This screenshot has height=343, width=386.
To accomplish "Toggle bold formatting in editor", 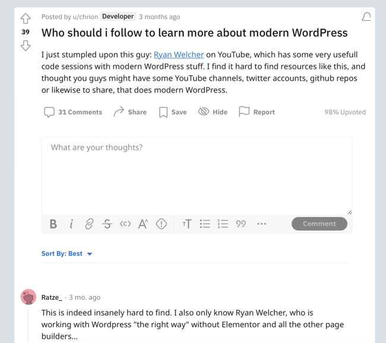I will (53, 224).
